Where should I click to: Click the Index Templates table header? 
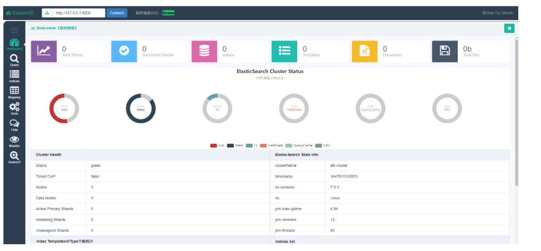tap(65, 241)
